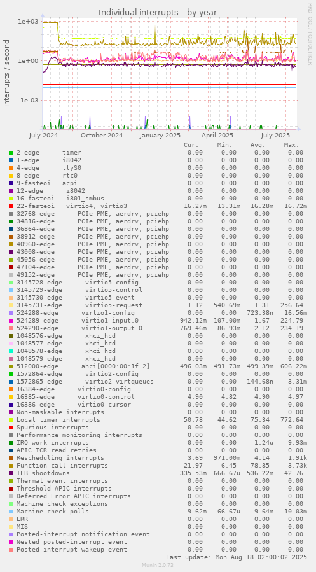Click the purple TLB shootdowns legend swatch
This screenshot has height=572, width=316.
(11, 473)
